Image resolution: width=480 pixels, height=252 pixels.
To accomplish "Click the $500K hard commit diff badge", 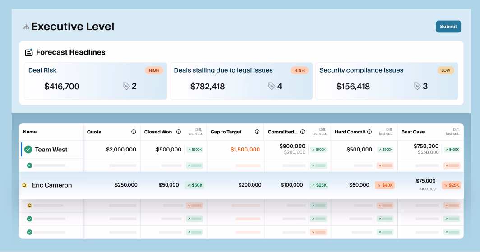I will (385, 150).
